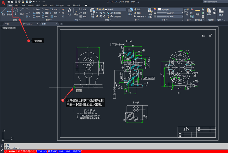Click Set Current (置为当前) layer button

(116, 13)
